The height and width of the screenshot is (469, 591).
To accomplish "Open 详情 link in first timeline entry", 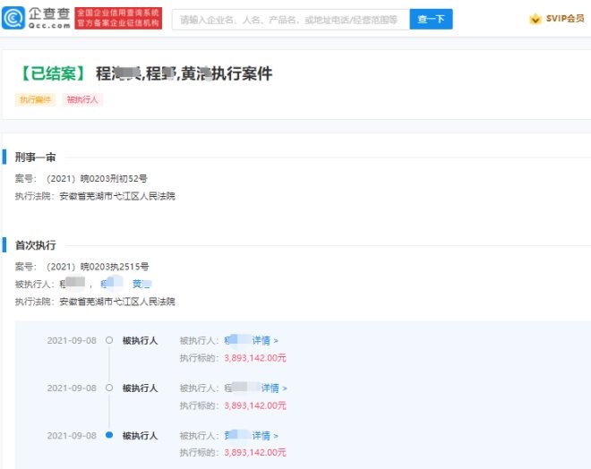I will click(x=265, y=340).
